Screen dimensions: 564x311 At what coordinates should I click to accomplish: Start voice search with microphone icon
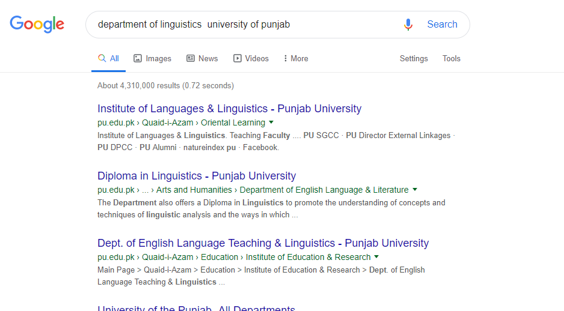pyautogui.click(x=408, y=25)
